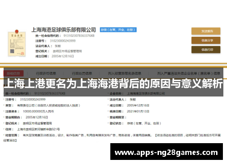Screen dimensions: 227x164
Task: Click the 信息分享 button
Action: 206,40
